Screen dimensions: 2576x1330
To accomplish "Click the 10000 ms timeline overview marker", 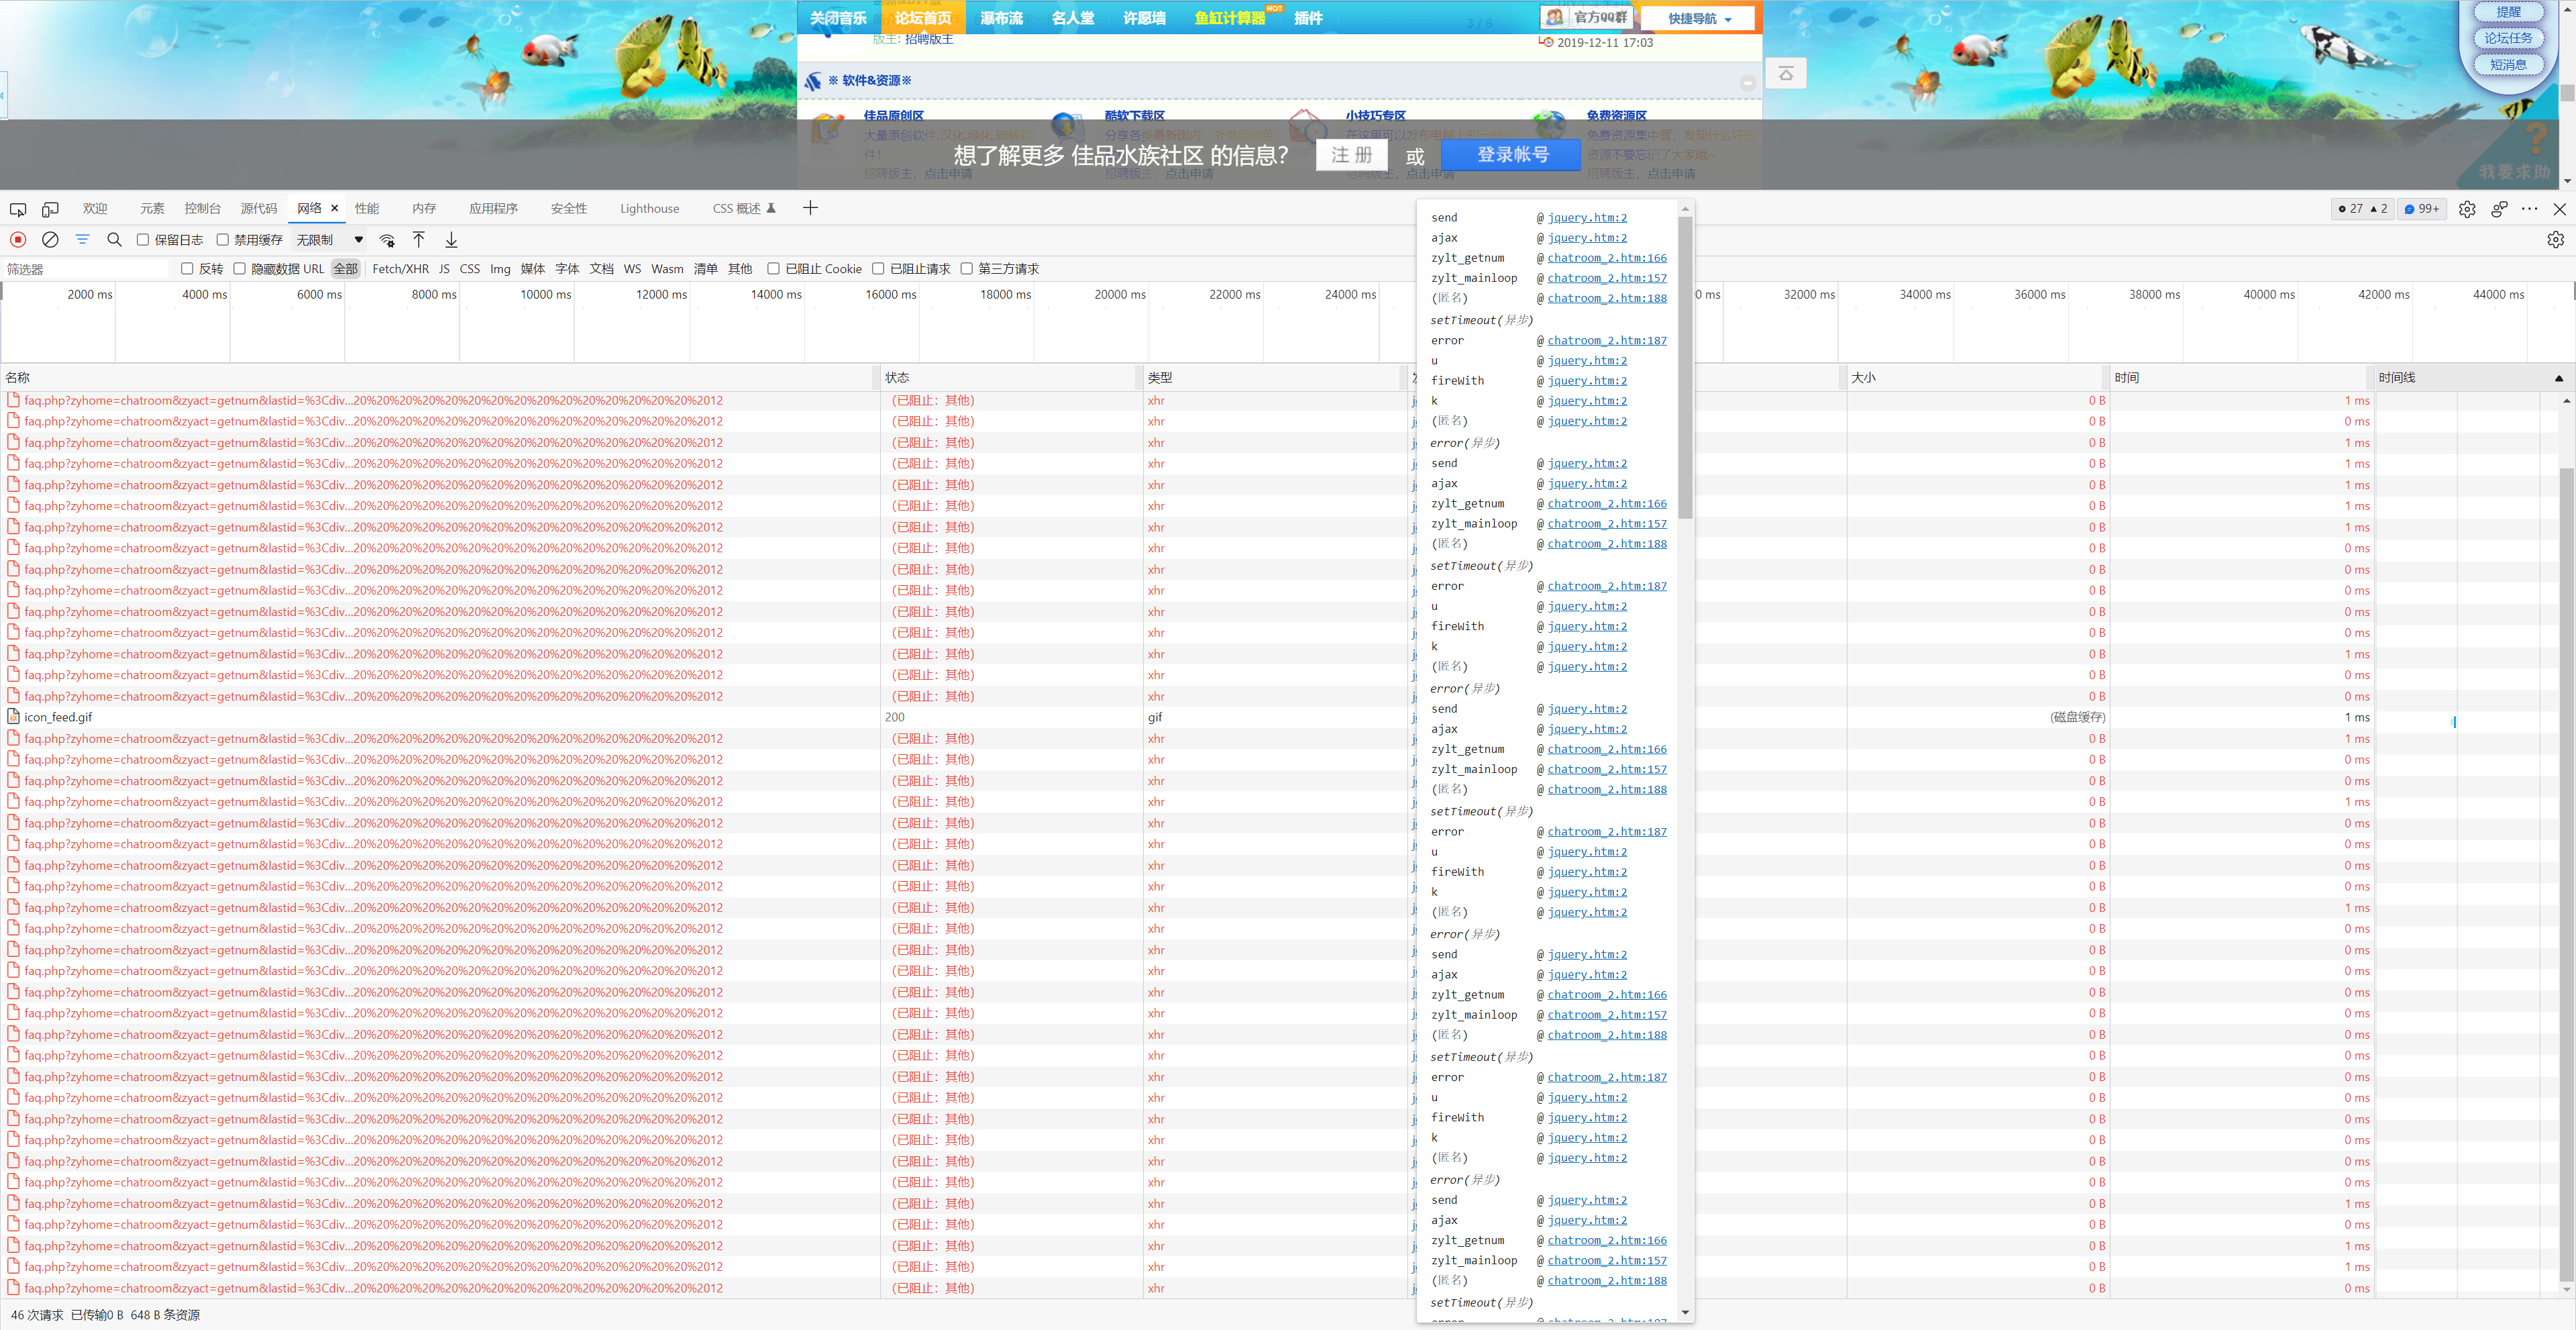I will [x=545, y=295].
